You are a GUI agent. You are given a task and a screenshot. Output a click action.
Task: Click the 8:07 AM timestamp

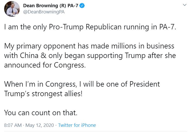pos(13,125)
